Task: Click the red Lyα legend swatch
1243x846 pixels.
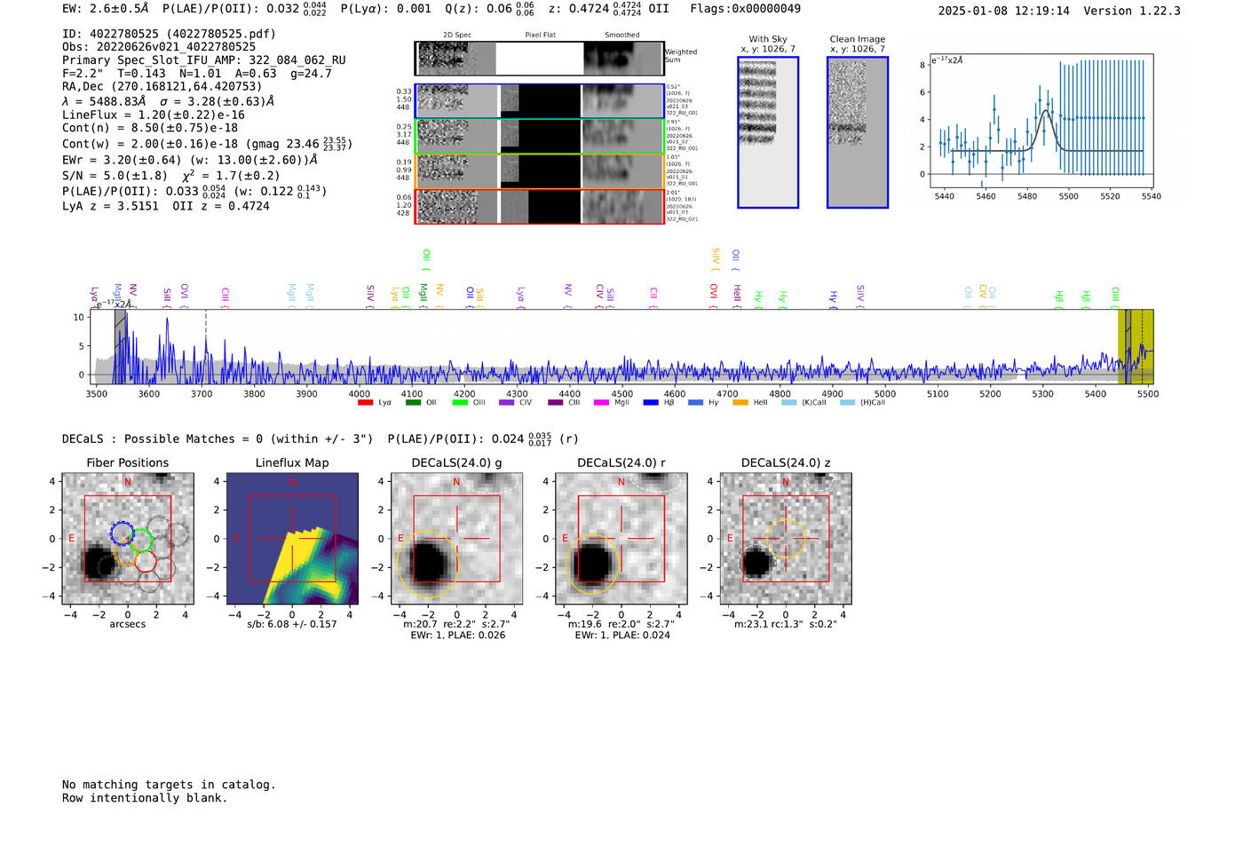Action: [x=365, y=403]
